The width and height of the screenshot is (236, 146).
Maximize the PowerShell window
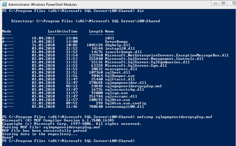[223, 3]
